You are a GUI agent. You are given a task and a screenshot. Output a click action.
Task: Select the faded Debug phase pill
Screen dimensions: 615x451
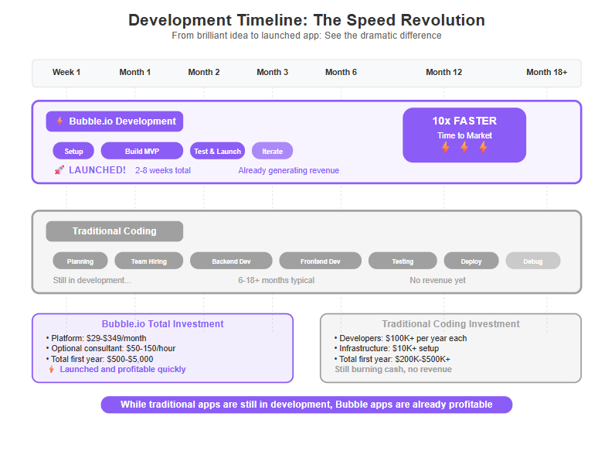(x=532, y=261)
